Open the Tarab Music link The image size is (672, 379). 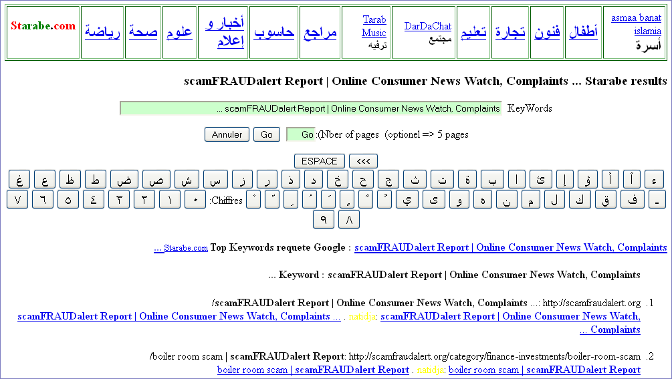pyautogui.click(x=374, y=26)
